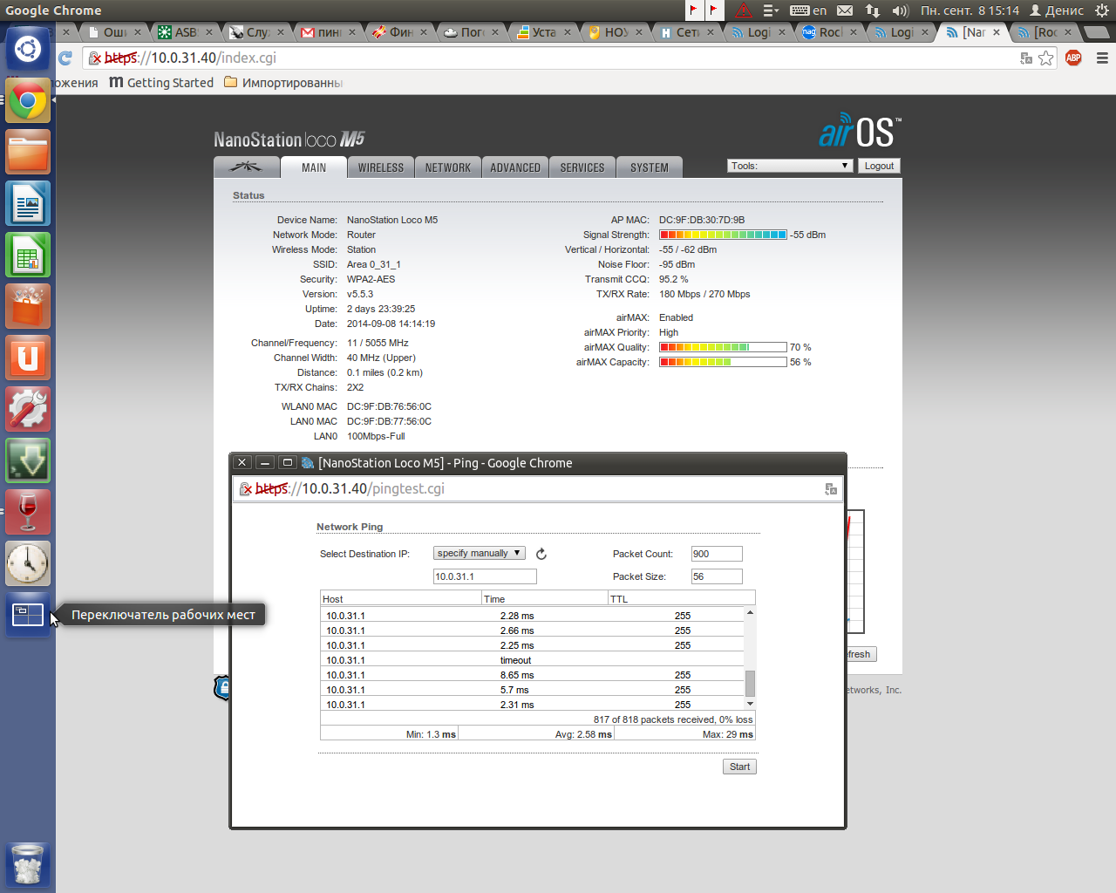
Task: Open the clock application in the launcher
Action: pyautogui.click(x=28, y=564)
